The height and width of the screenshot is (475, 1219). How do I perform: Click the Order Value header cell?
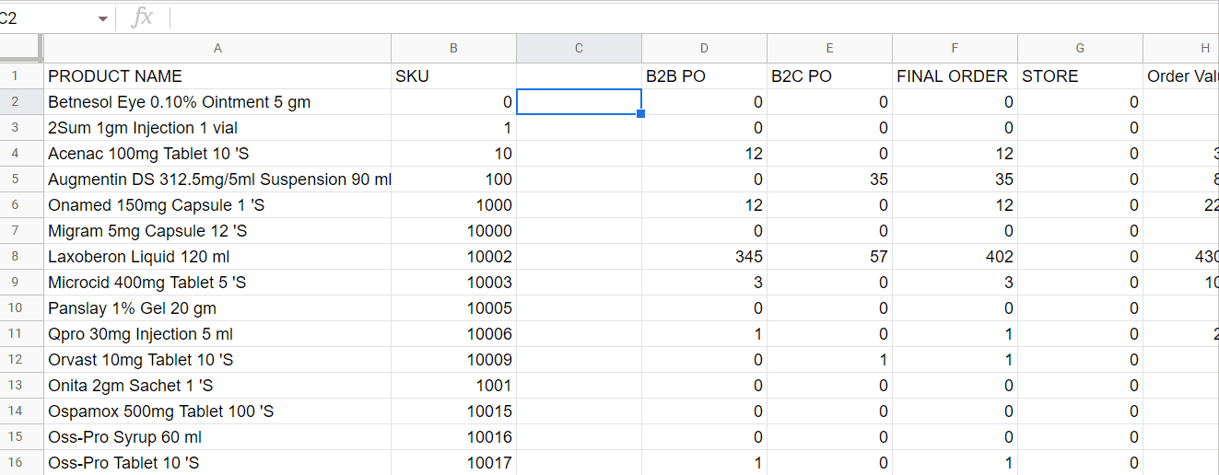coord(1181,76)
